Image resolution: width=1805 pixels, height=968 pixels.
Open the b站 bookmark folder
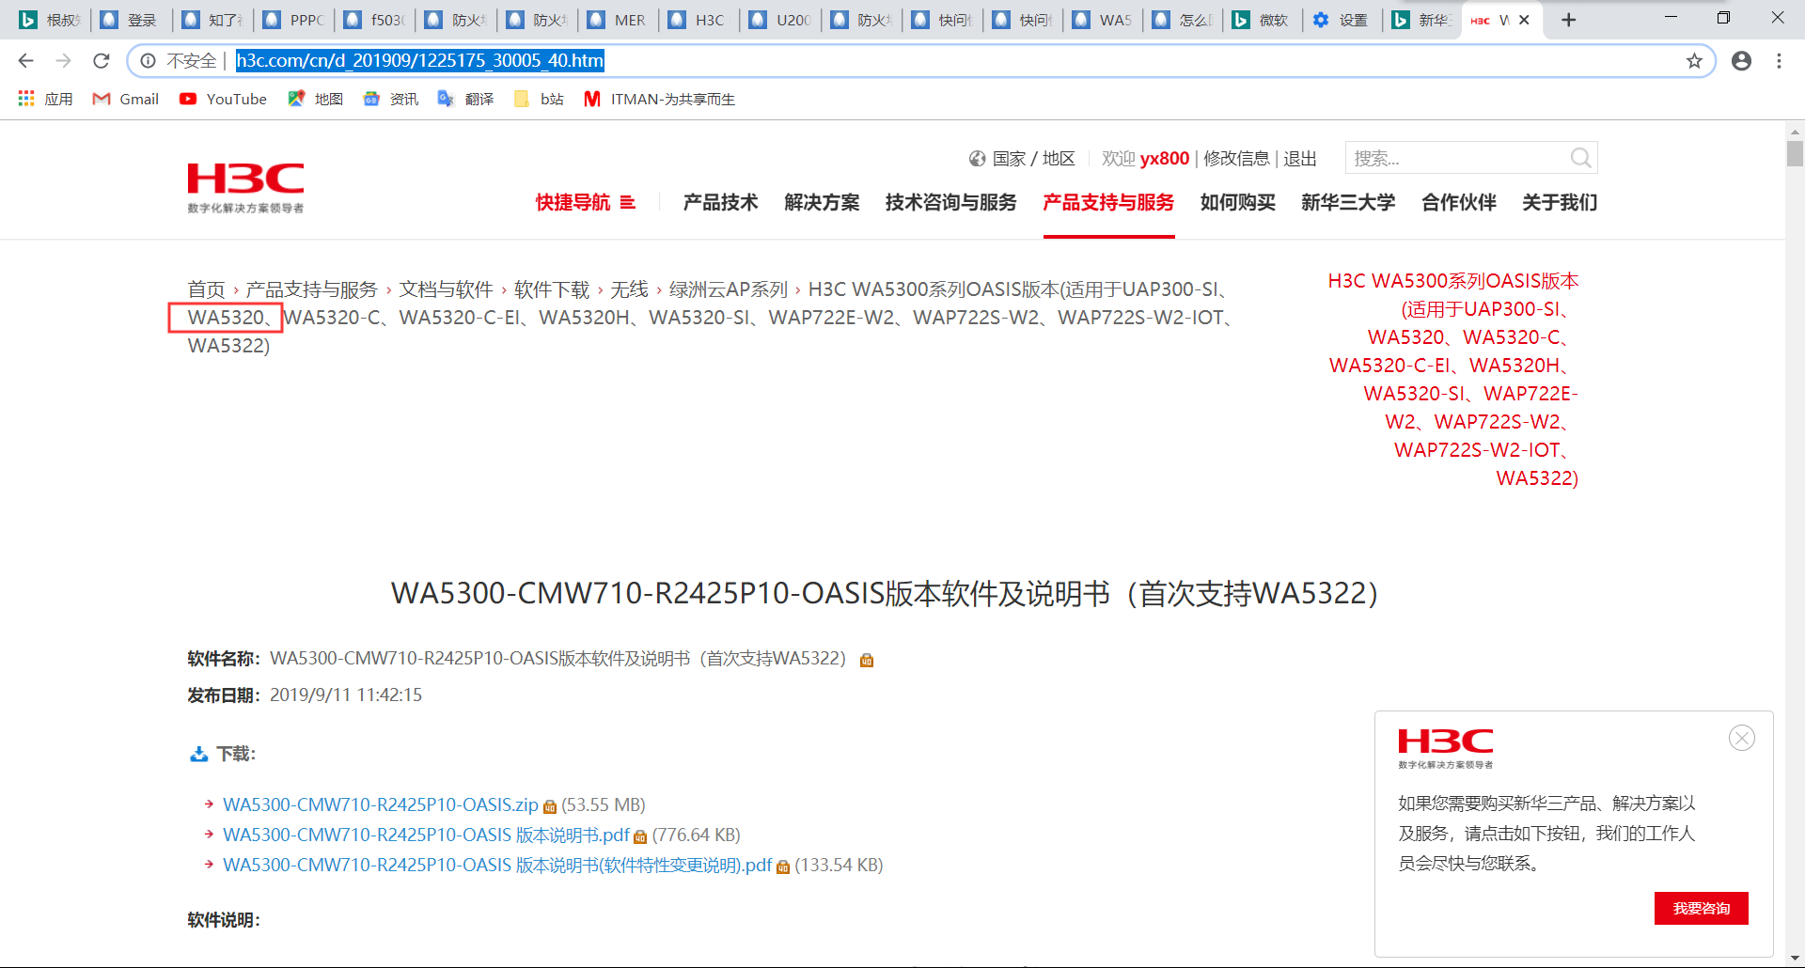pyautogui.click(x=539, y=99)
